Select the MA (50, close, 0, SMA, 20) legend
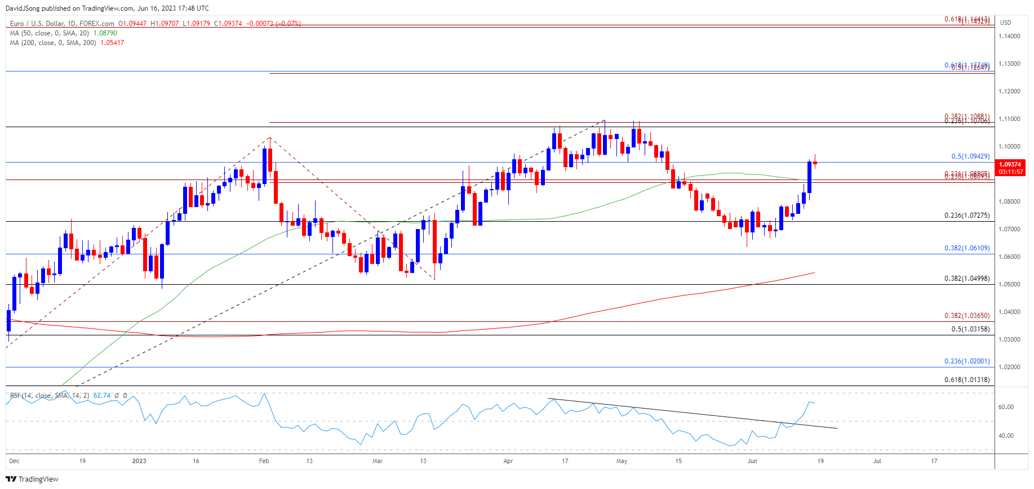 (x=50, y=33)
